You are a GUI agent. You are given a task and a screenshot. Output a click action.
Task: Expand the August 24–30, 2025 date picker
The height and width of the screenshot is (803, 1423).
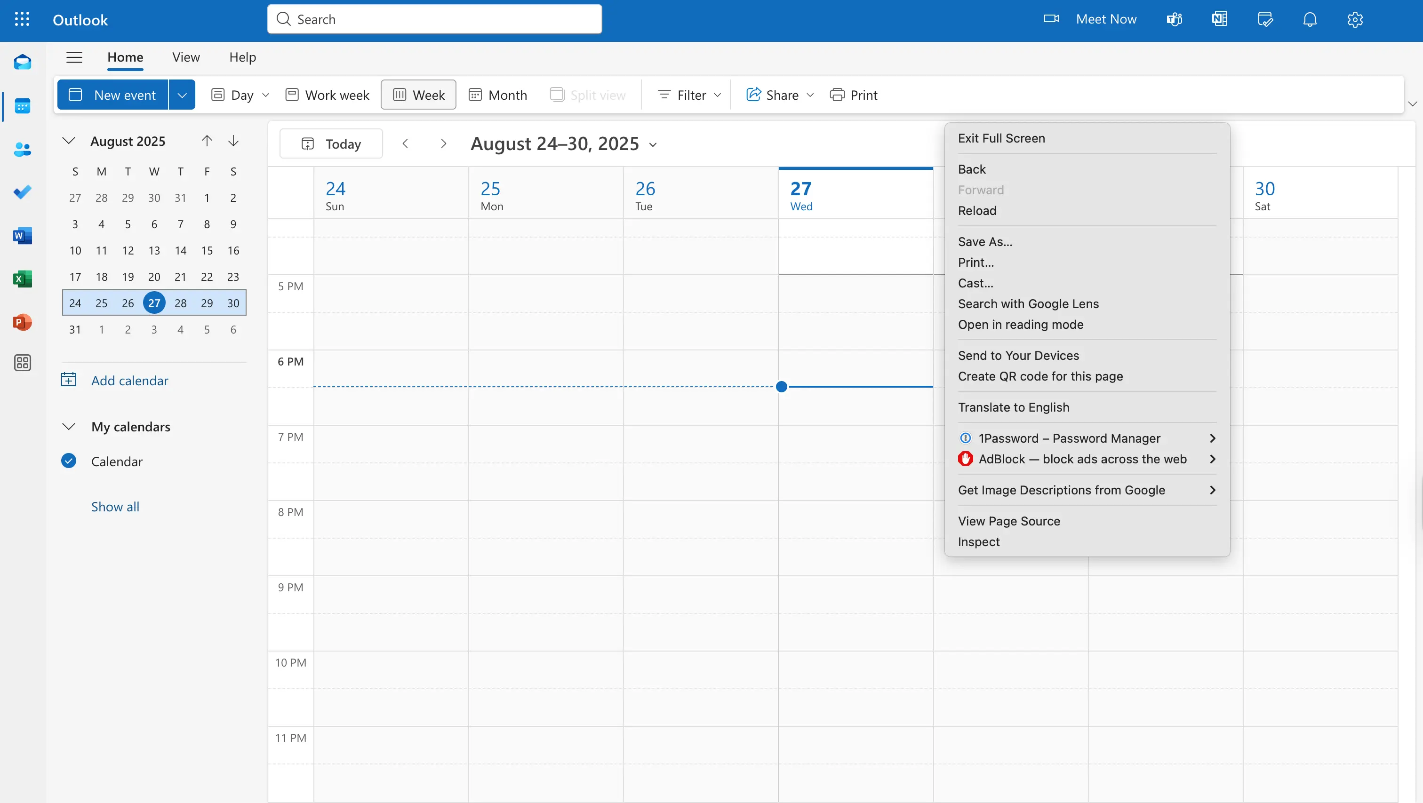[653, 145]
